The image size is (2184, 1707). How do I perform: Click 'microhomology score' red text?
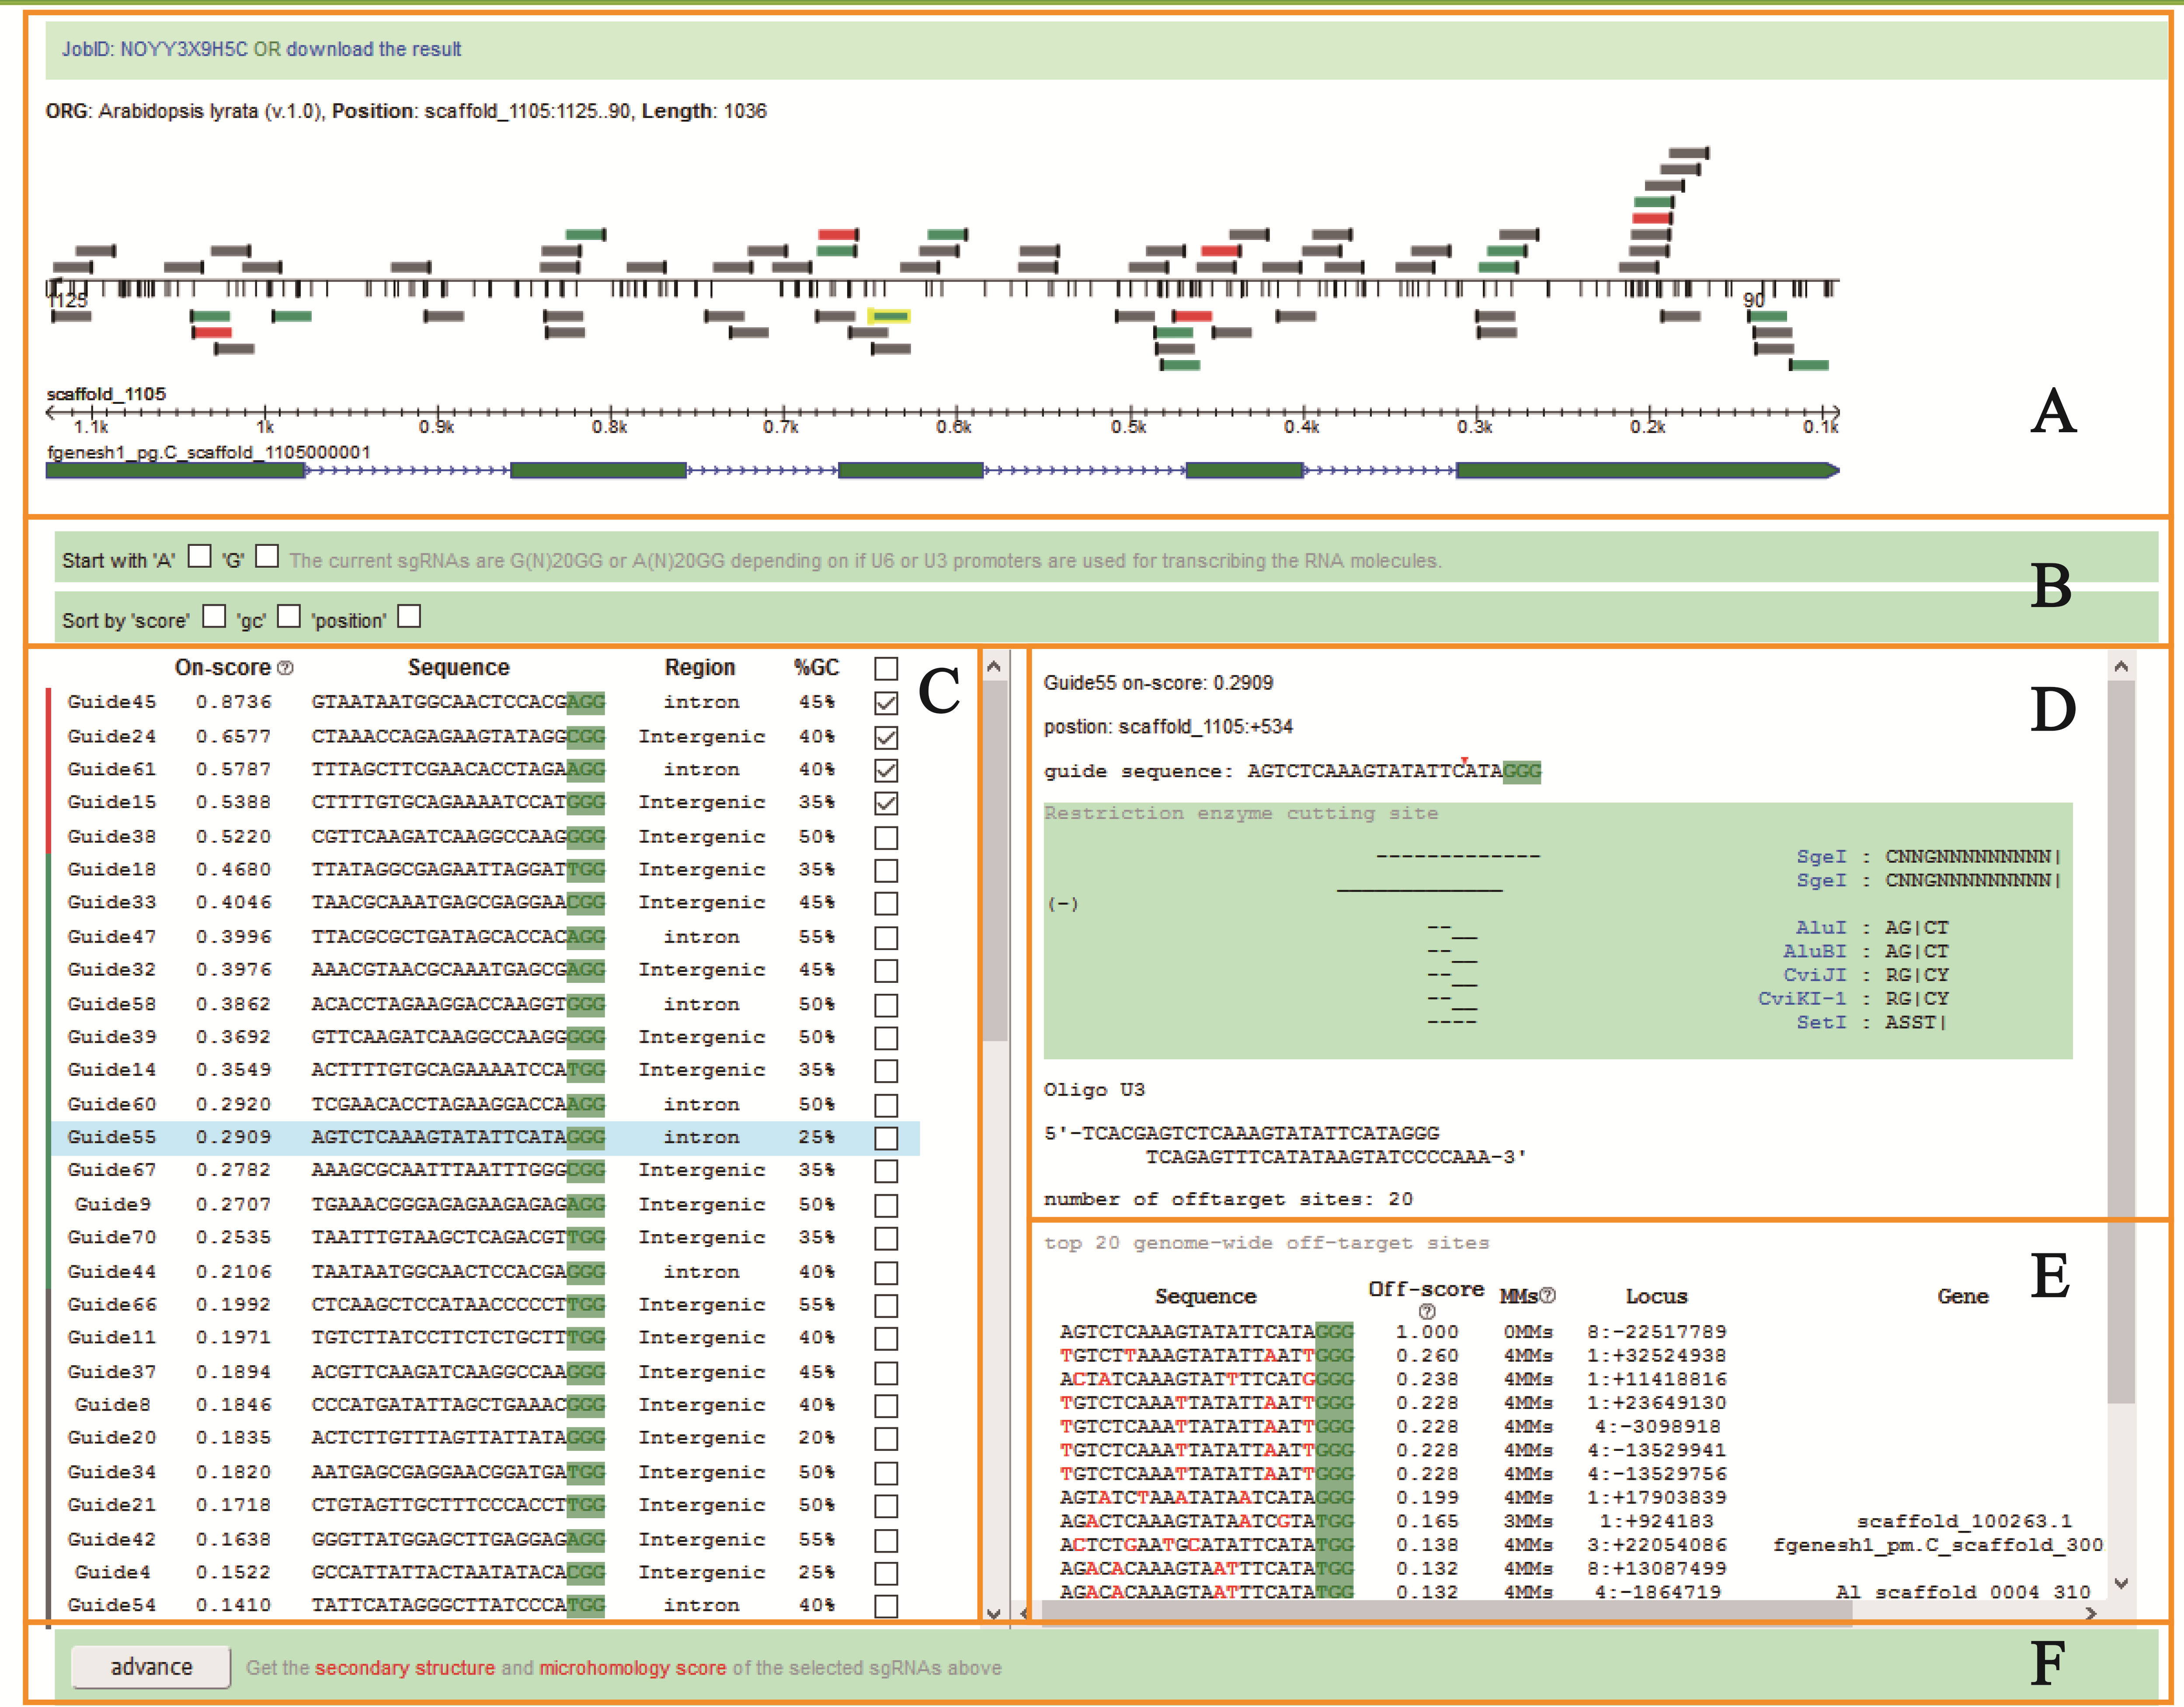(633, 1667)
